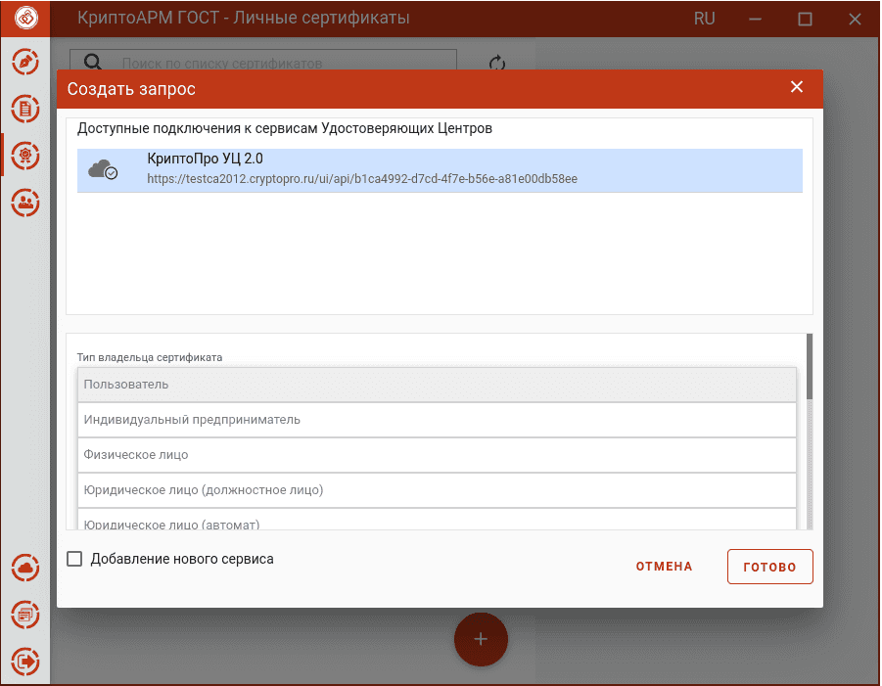882x686 pixels.
Task: Click the testca2012.cryptopro.ru service URL
Action: tap(362, 179)
